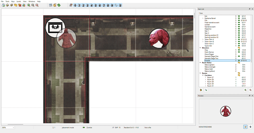Toggle level 3 visibility button
This screenshot has height=133, width=254.
tap(87, 5)
